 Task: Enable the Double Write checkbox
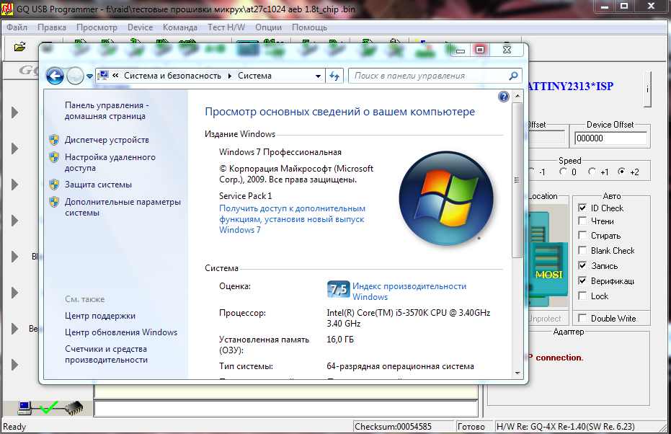point(582,318)
